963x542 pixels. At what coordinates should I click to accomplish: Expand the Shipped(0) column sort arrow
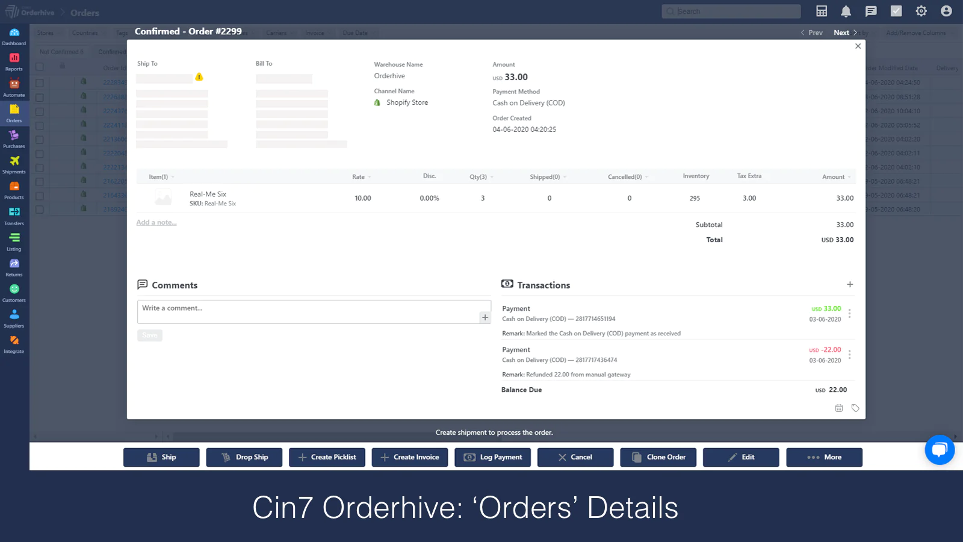click(x=565, y=177)
